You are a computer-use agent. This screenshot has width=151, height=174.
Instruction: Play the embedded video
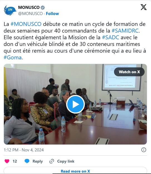point(76,104)
